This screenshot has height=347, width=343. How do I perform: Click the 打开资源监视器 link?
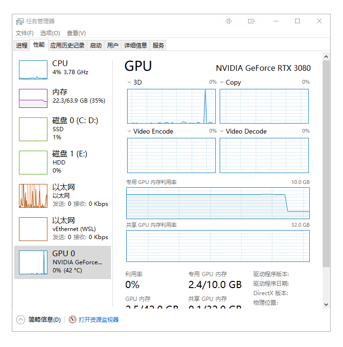(99, 320)
